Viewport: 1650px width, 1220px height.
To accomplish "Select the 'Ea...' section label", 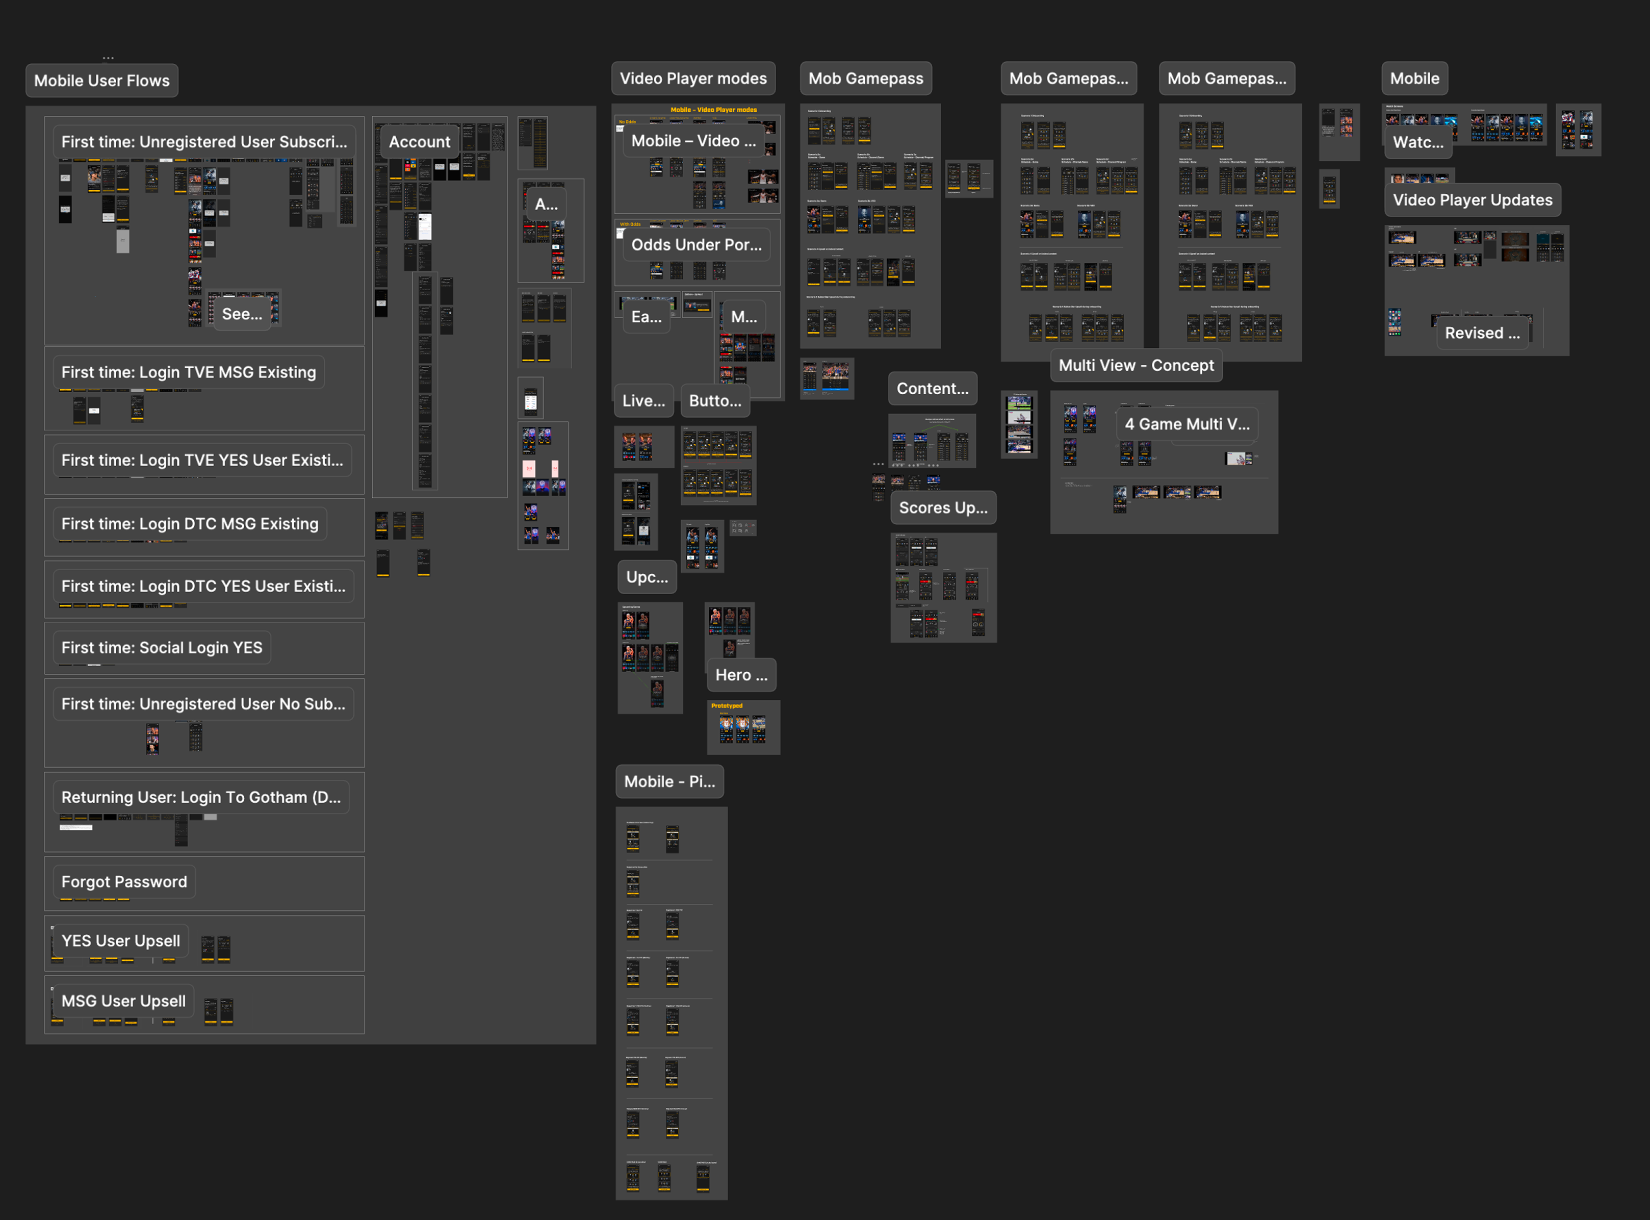I will tap(646, 318).
